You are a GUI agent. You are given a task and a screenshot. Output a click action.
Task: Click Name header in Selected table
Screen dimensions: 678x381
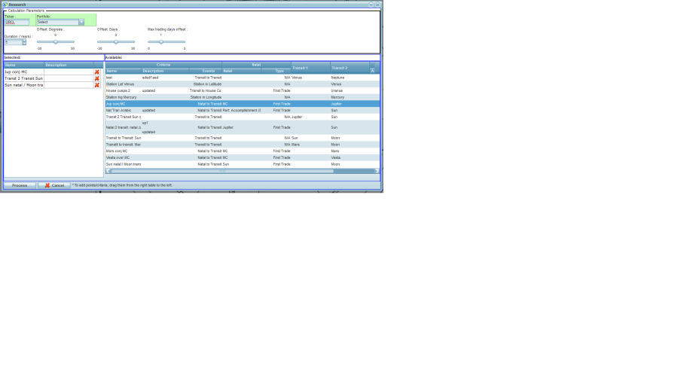point(23,65)
